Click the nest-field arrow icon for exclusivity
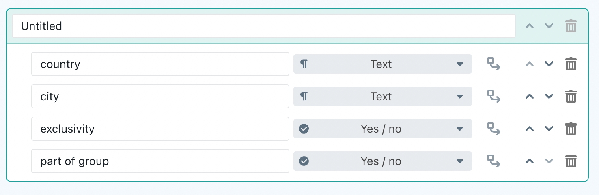Image resolution: width=599 pixels, height=195 pixels. click(x=493, y=129)
